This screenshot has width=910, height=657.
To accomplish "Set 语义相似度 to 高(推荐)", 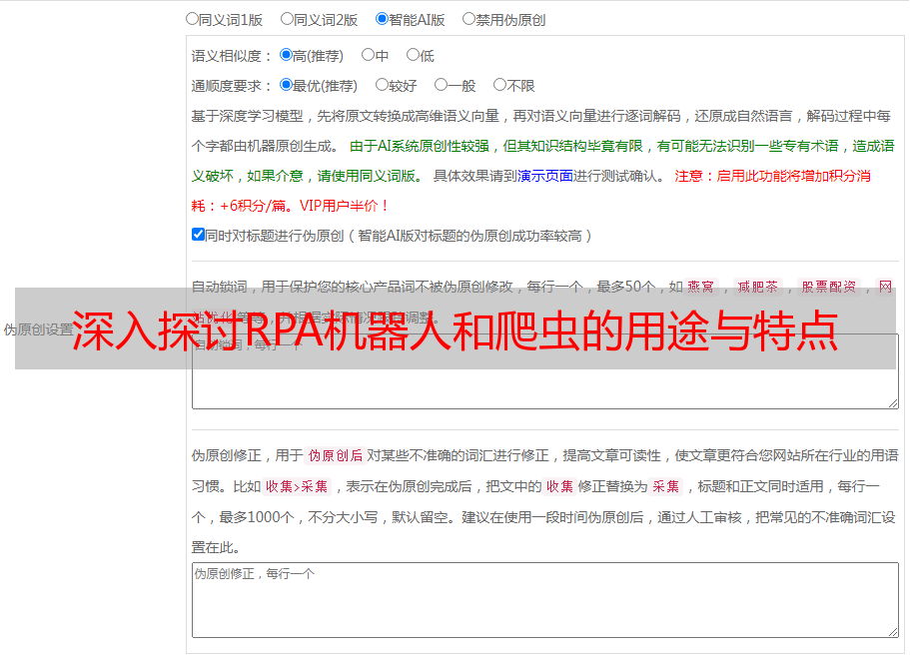I will point(287,56).
